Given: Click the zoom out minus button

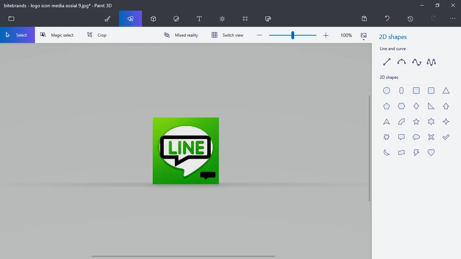Looking at the screenshot, I should tap(259, 35).
